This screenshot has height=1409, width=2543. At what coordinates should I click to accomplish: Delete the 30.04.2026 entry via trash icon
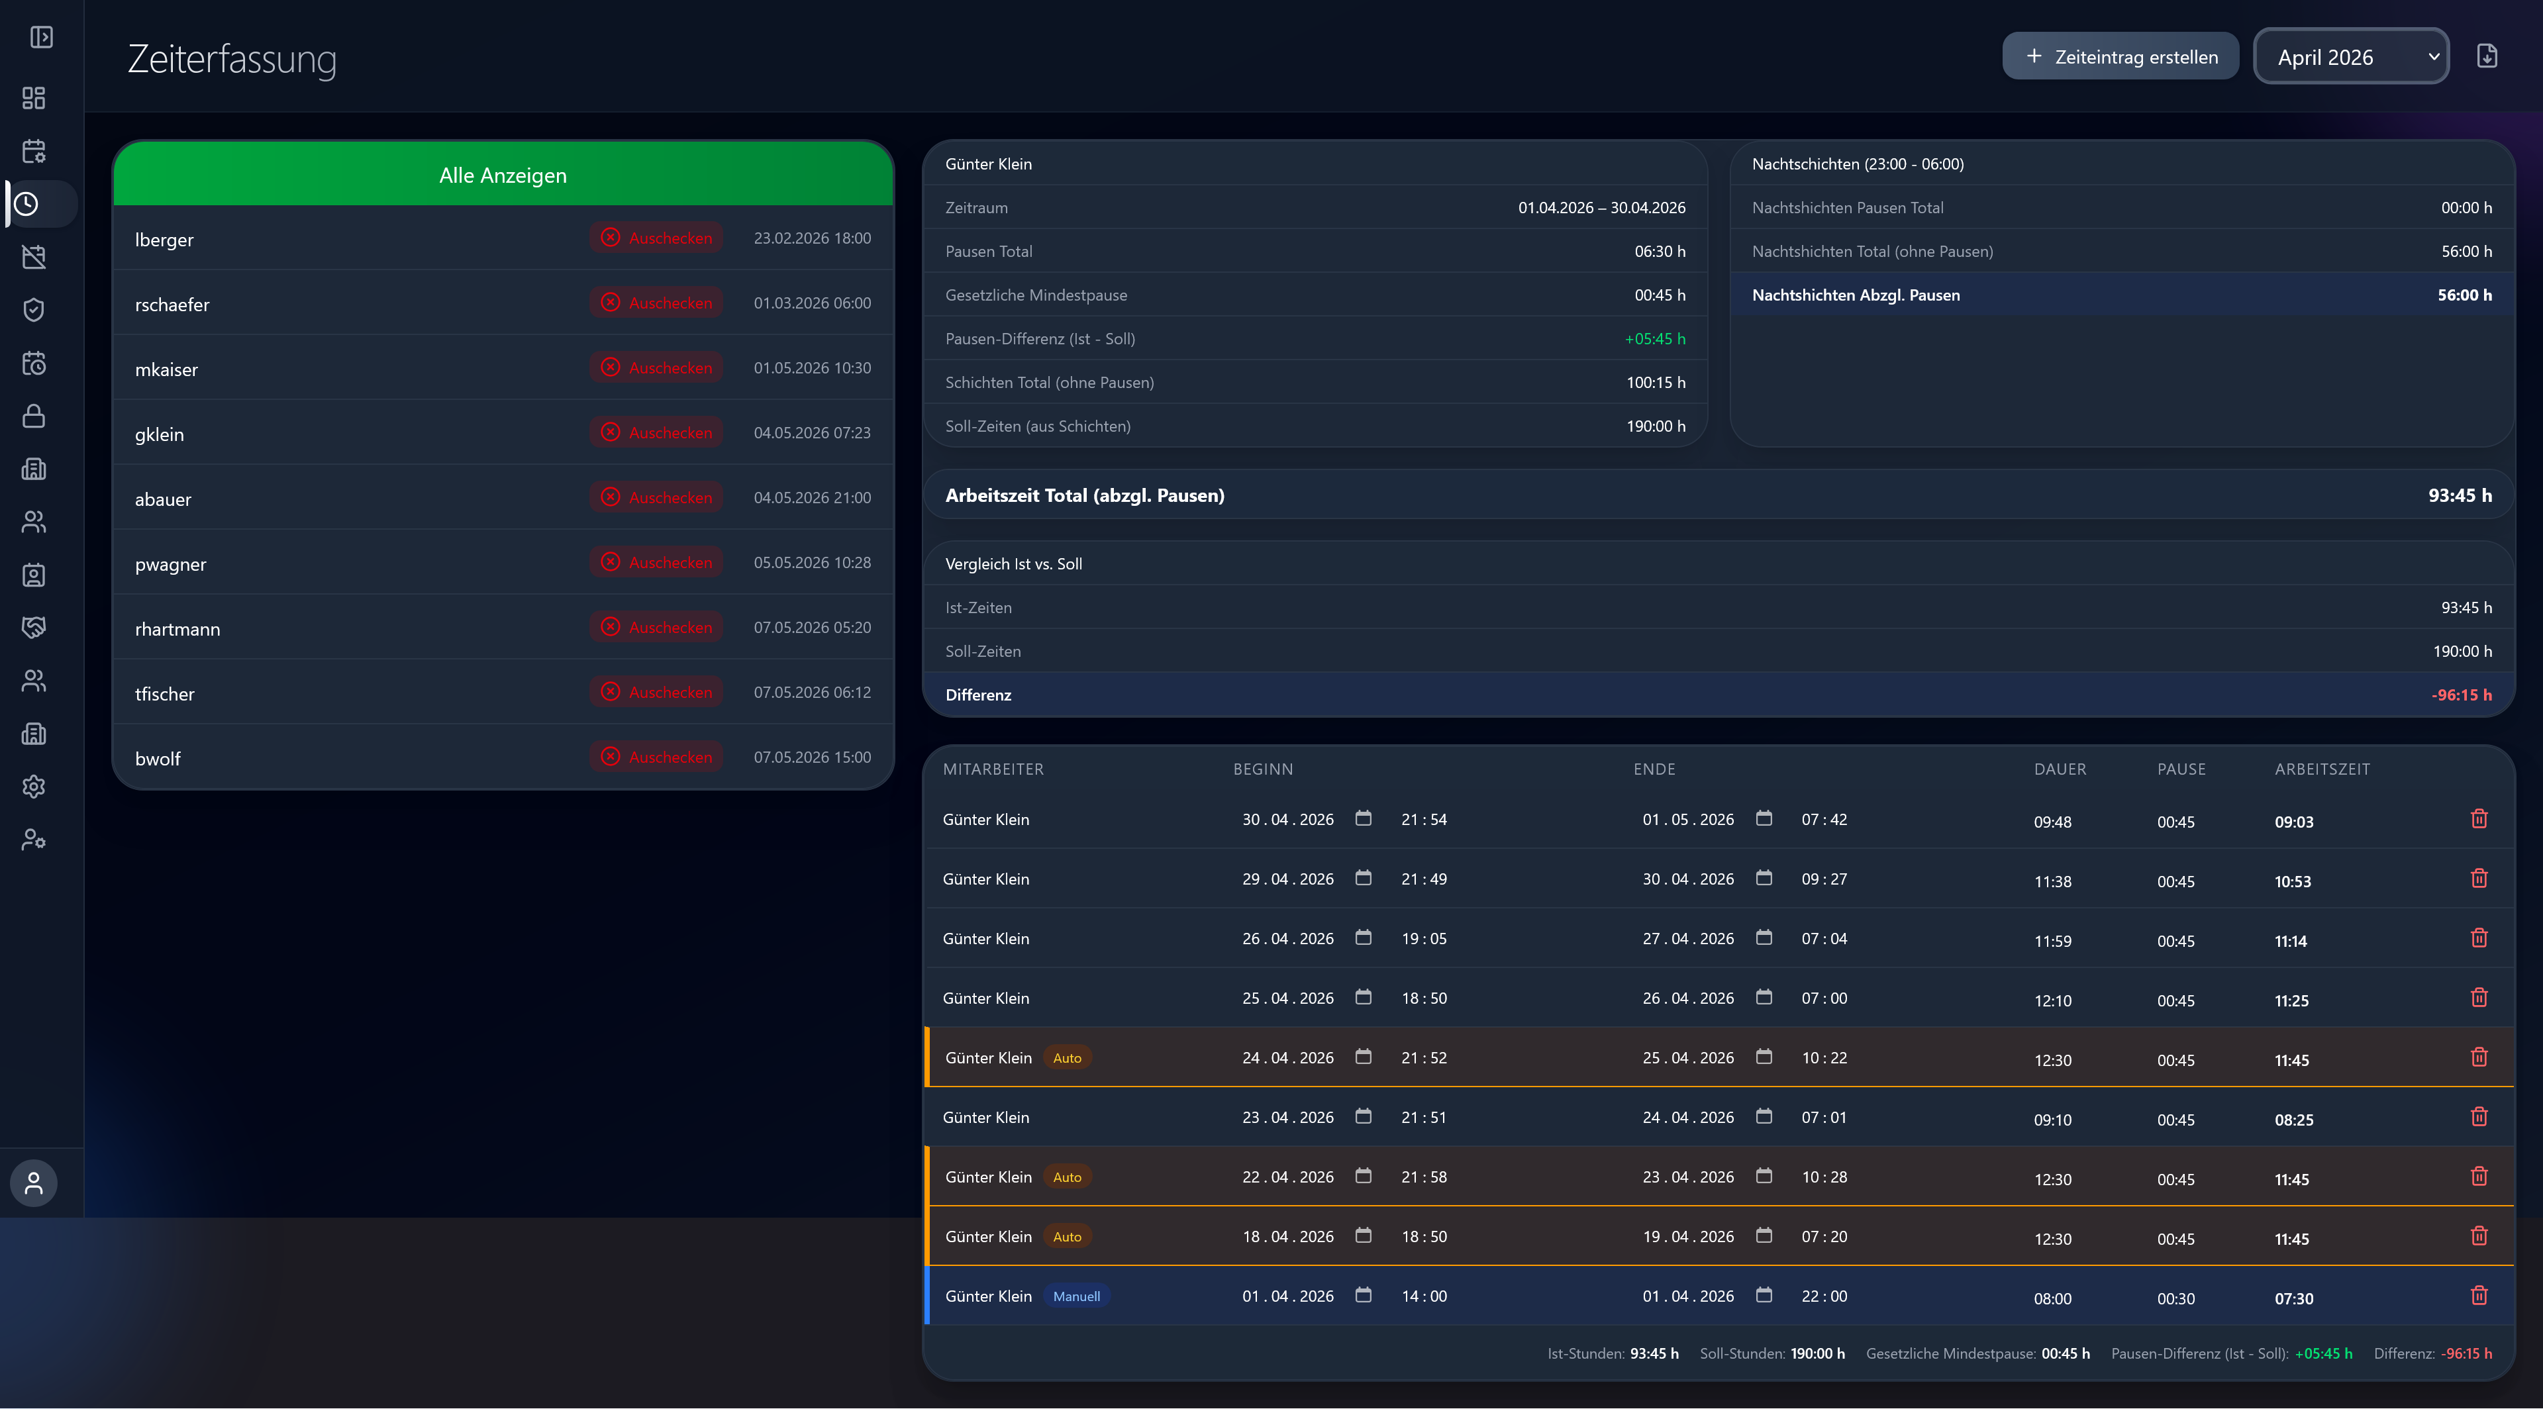pos(2479,819)
